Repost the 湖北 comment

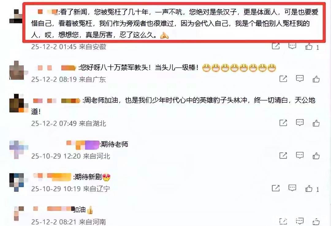tap(283, 122)
